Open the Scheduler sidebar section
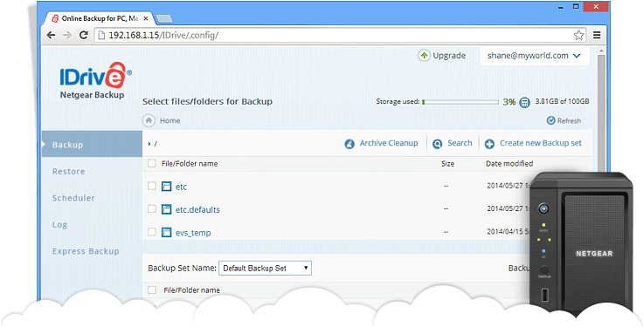Image resolution: width=643 pixels, height=327 pixels. [x=73, y=198]
